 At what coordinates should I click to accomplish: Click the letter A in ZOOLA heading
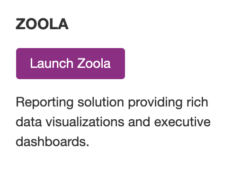[63, 24]
